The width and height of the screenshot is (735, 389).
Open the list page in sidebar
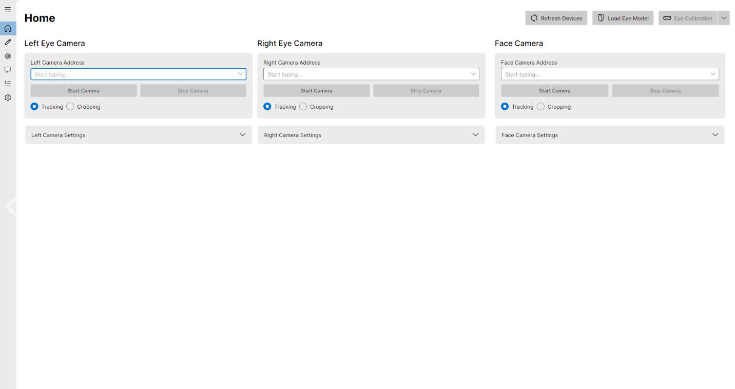point(8,84)
